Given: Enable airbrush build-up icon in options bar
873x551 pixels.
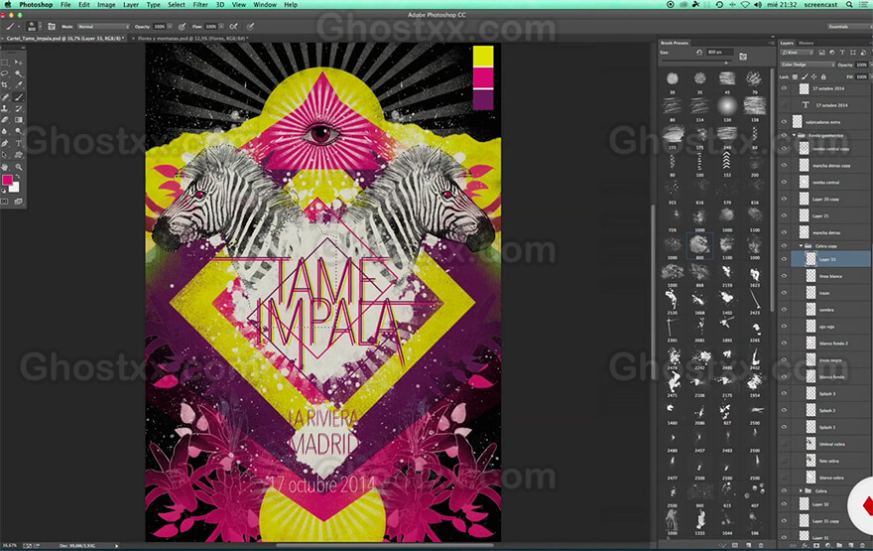Looking at the screenshot, I should [234, 26].
